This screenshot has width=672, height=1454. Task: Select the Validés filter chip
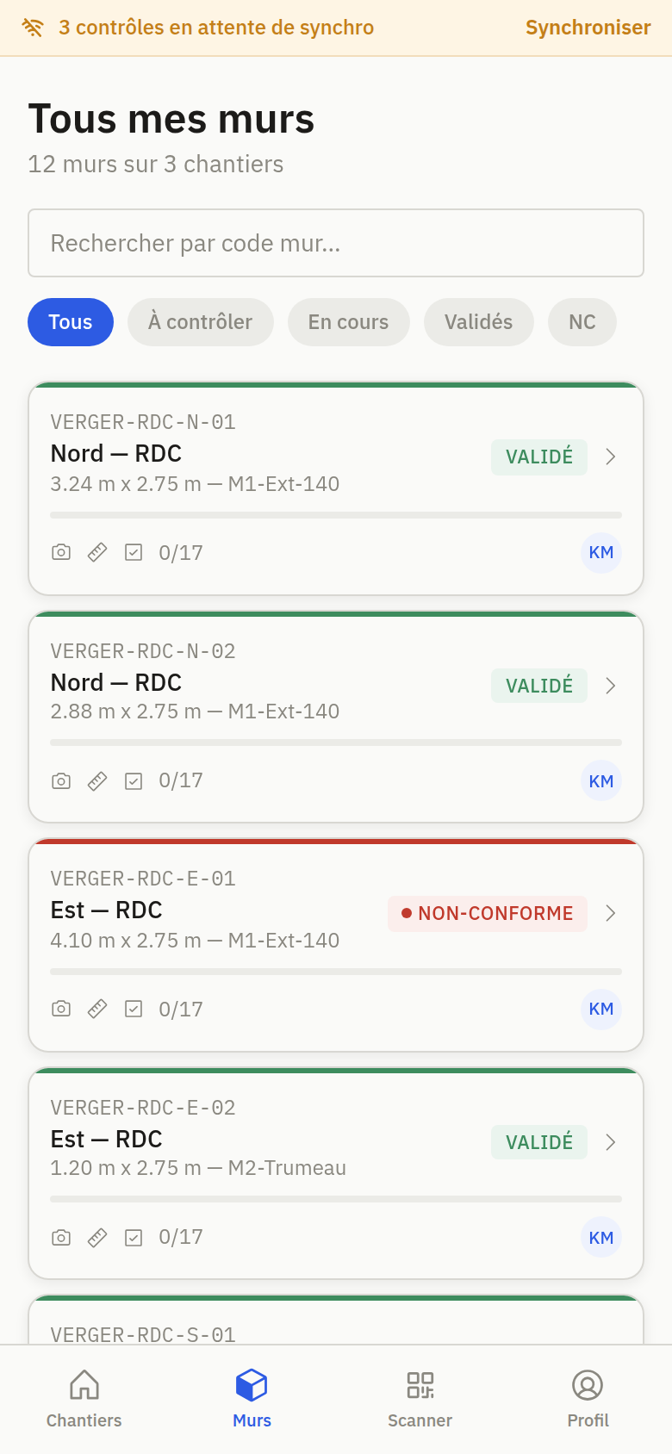[479, 322]
